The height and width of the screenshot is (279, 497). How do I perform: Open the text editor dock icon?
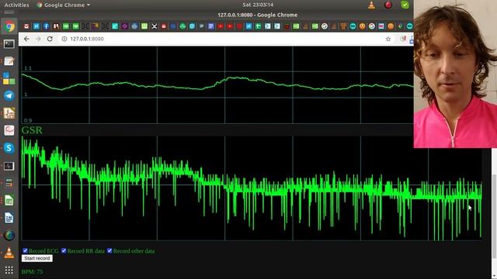(9, 61)
